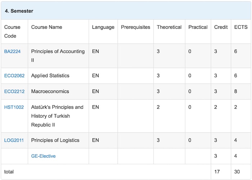Screen dimensions: 252x180
Task: Select the Applied Statistics course name cell
Action: point(50,76)
